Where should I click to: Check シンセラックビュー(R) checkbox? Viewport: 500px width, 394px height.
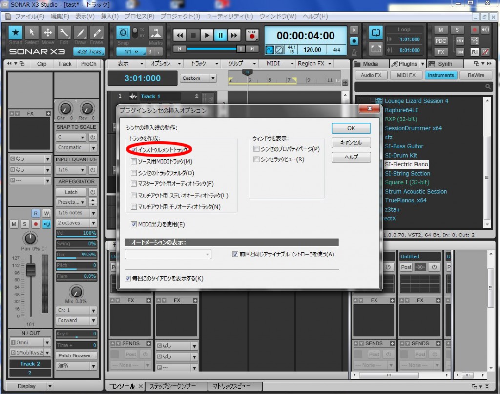pos(256,159)
